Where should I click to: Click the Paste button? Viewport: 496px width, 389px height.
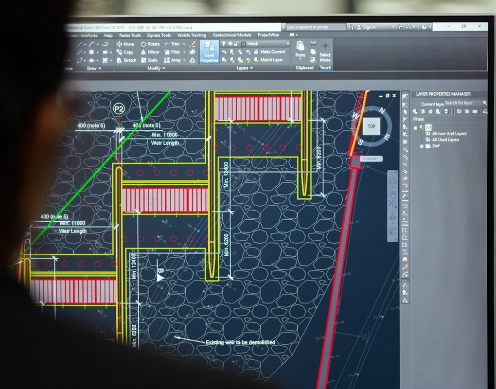pyautogui.click(x=300, y=49)
